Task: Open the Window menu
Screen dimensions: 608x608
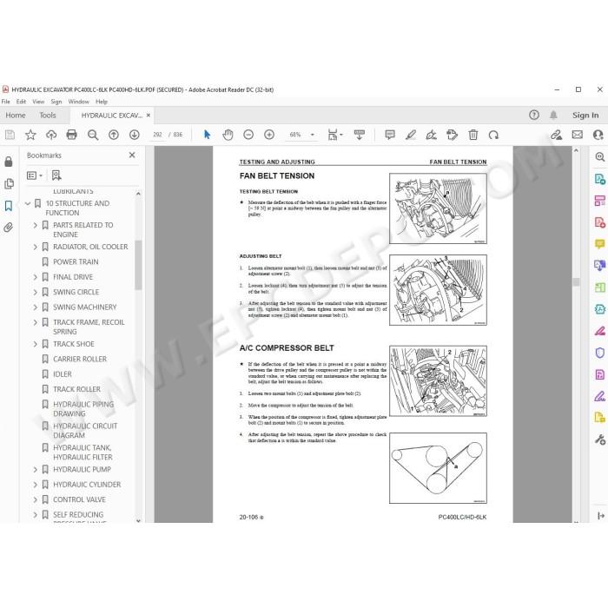Action: (79, 102)
